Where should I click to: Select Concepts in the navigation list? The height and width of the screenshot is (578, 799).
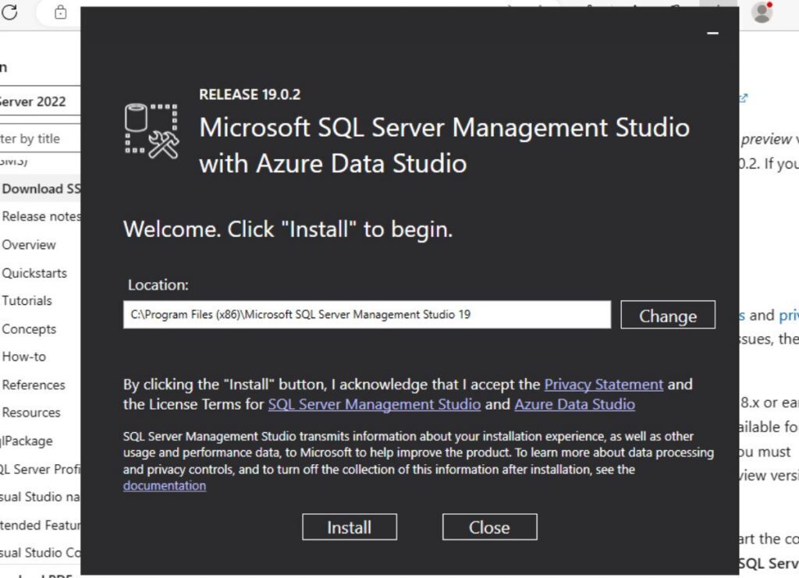tap(29, 328)
